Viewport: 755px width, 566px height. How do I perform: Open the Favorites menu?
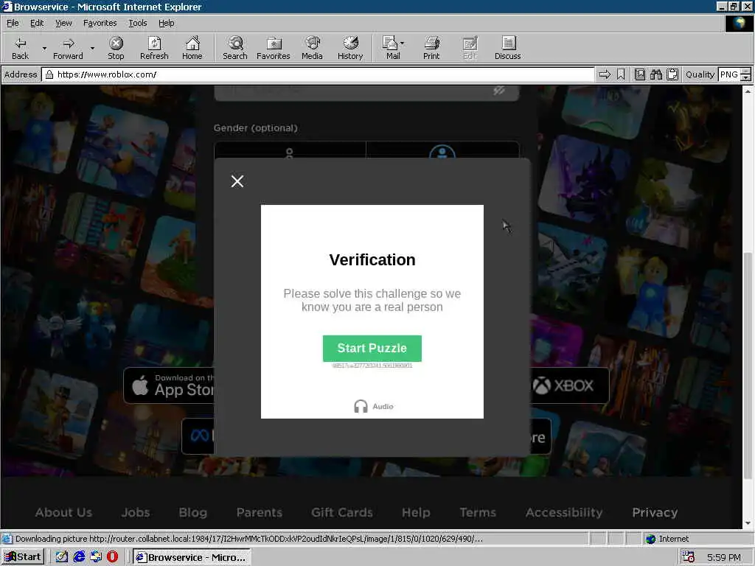[100, 23]
